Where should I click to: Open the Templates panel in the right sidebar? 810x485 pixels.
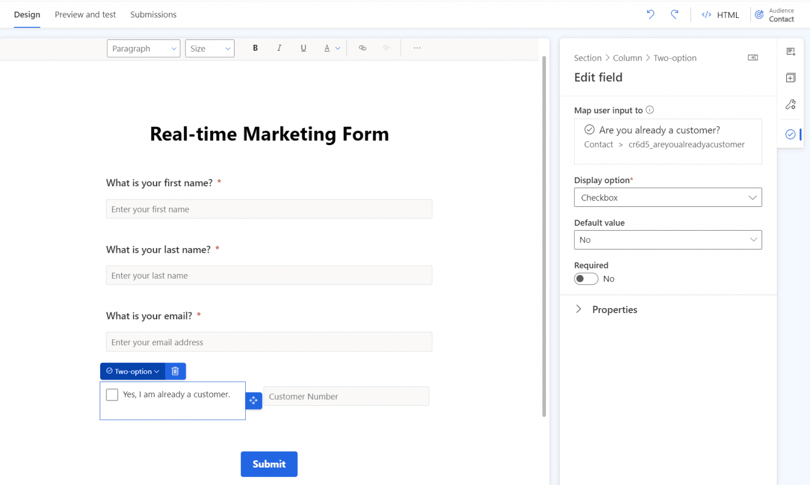[790, 78]
